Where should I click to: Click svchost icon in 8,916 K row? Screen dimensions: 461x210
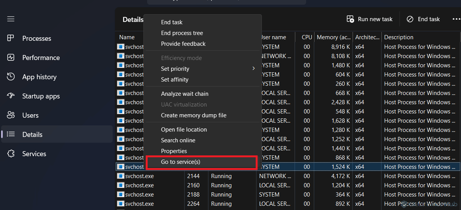click(x=121, y=47)
